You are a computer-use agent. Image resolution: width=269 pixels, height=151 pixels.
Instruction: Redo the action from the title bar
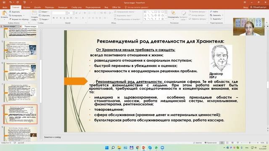18,3
